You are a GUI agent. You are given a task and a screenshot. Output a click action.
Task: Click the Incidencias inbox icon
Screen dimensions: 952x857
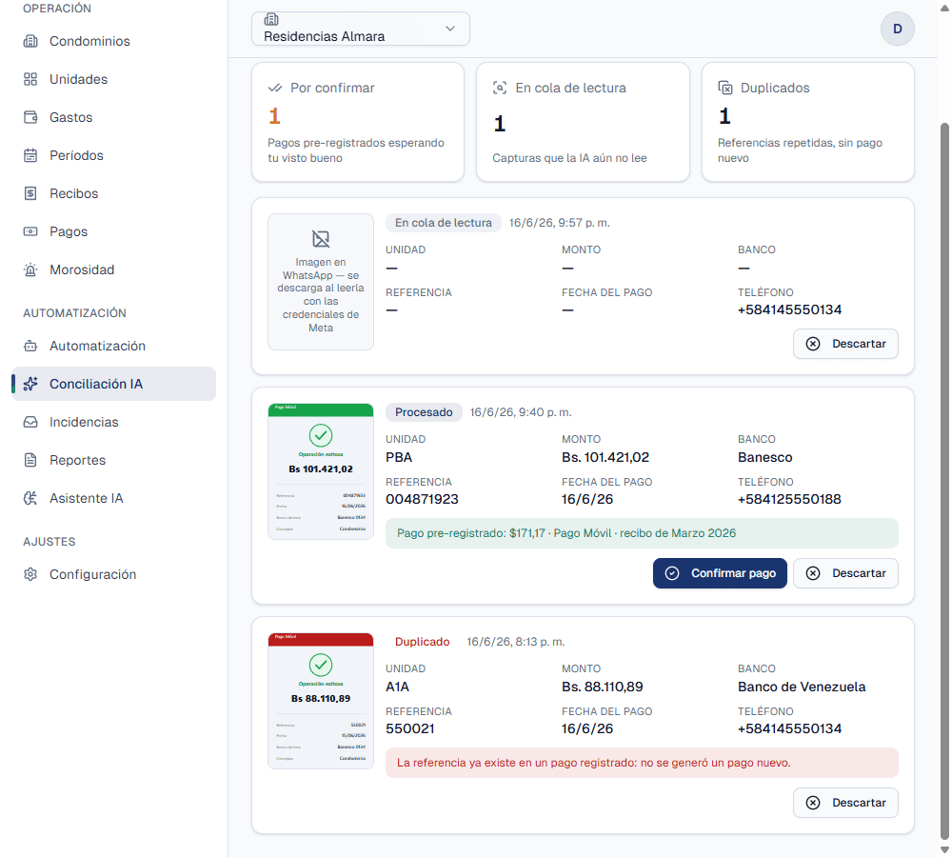click(30, 422)
